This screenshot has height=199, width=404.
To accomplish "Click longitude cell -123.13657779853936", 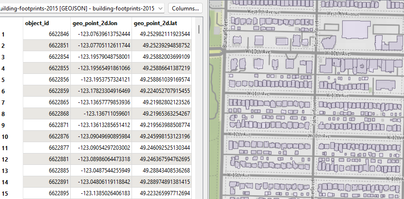I will point(101,102).
